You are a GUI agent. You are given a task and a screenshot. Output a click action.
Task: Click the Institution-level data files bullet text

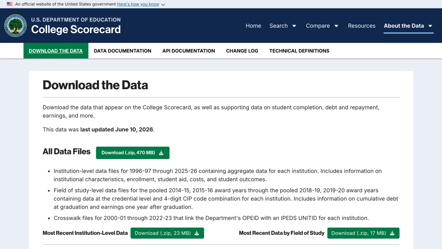point(218,175)
